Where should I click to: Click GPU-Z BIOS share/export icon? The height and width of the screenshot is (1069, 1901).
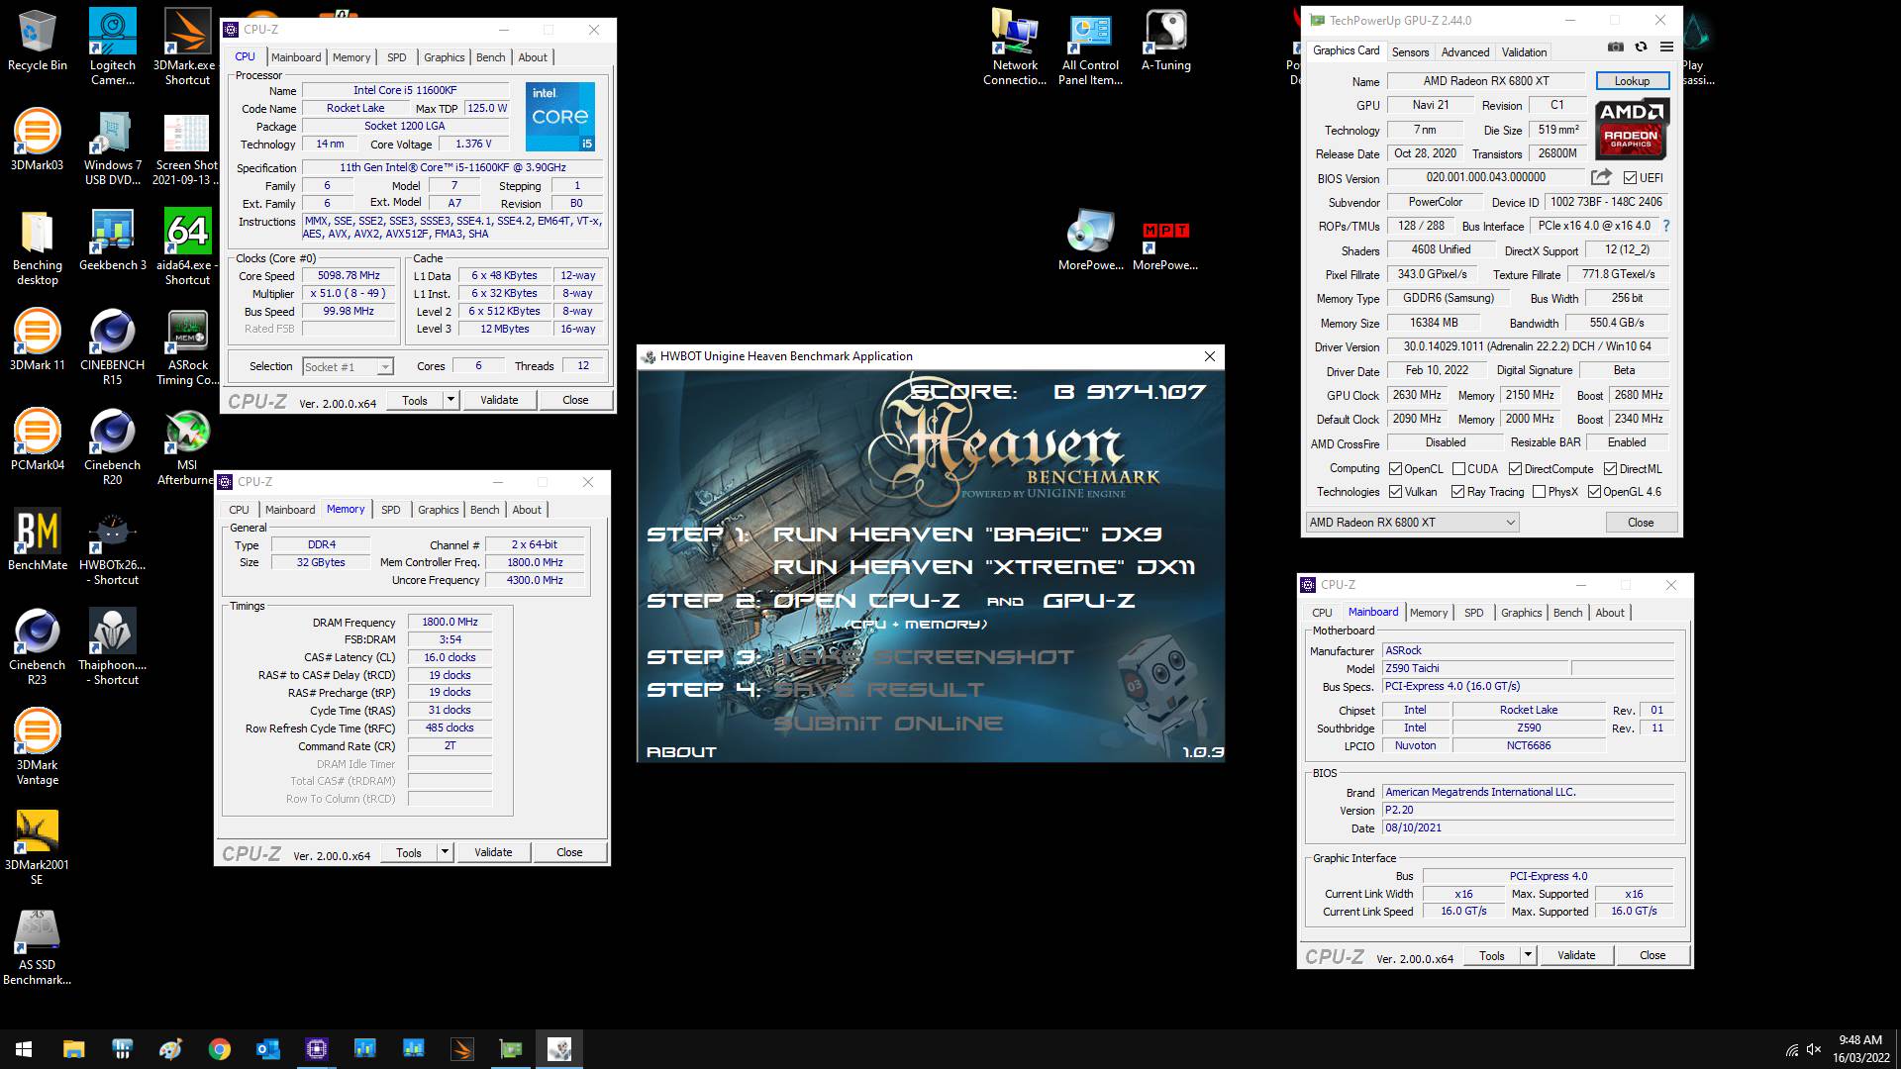pyautogui.click(x=1601, y=177)
